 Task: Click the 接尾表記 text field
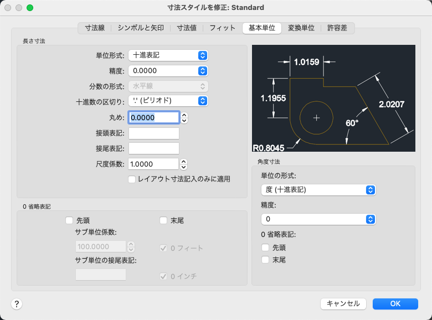(154, 148)
